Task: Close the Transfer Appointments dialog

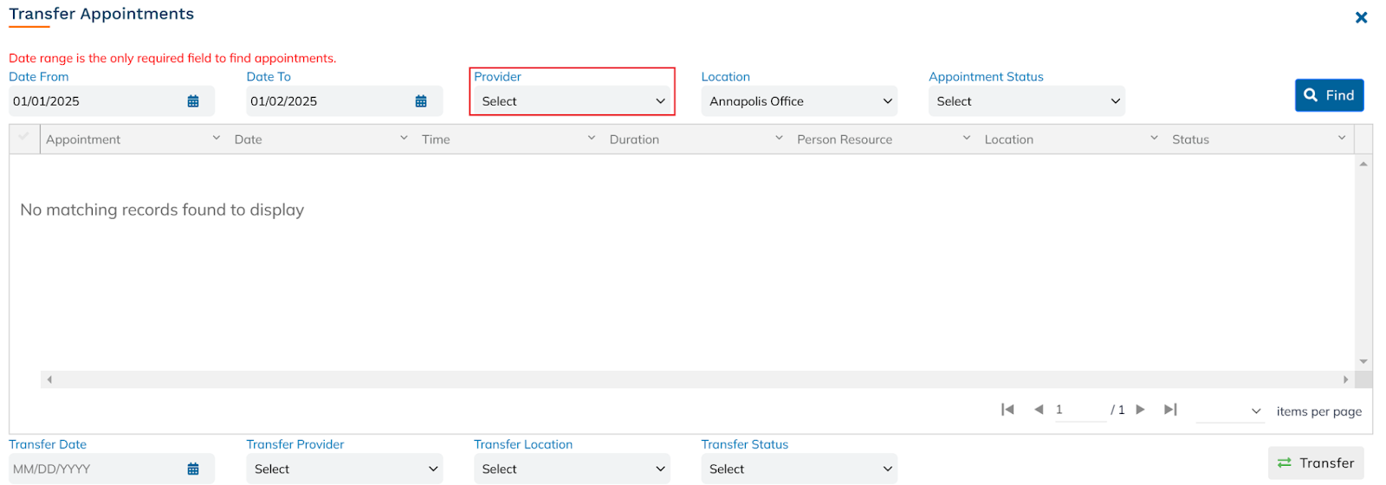Action: pos(1361,17)
